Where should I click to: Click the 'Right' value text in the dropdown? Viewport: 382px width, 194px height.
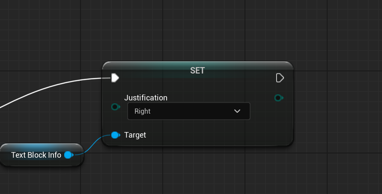click(x=143, y=111)
